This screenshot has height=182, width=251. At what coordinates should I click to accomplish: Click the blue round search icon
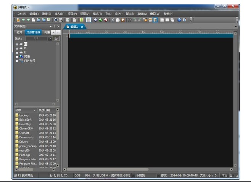point(95,20)
